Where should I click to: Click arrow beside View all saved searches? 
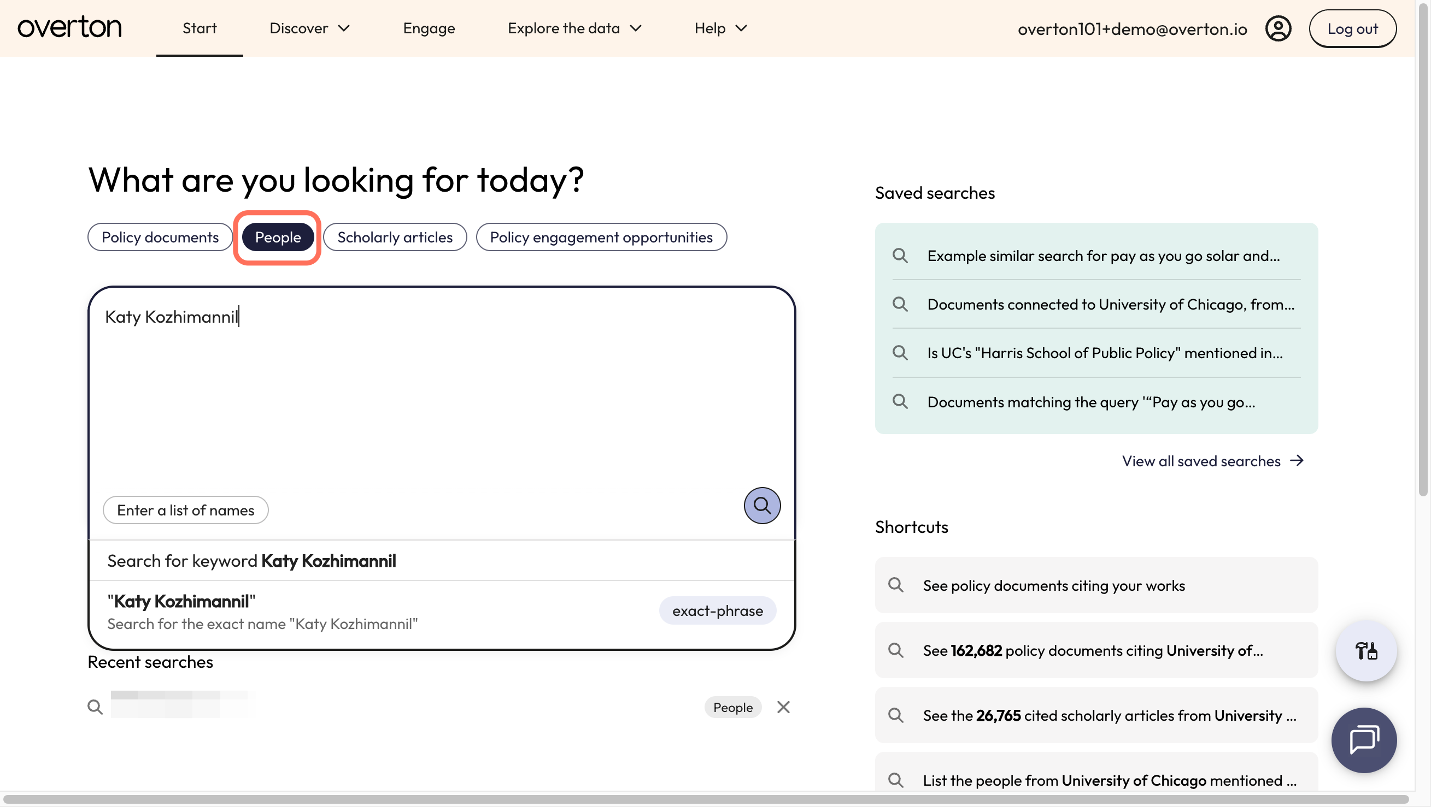[1297, 461]
